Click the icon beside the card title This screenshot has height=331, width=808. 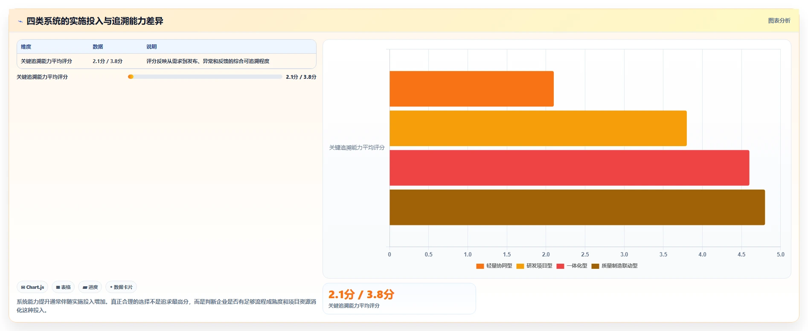click(20, 21)
